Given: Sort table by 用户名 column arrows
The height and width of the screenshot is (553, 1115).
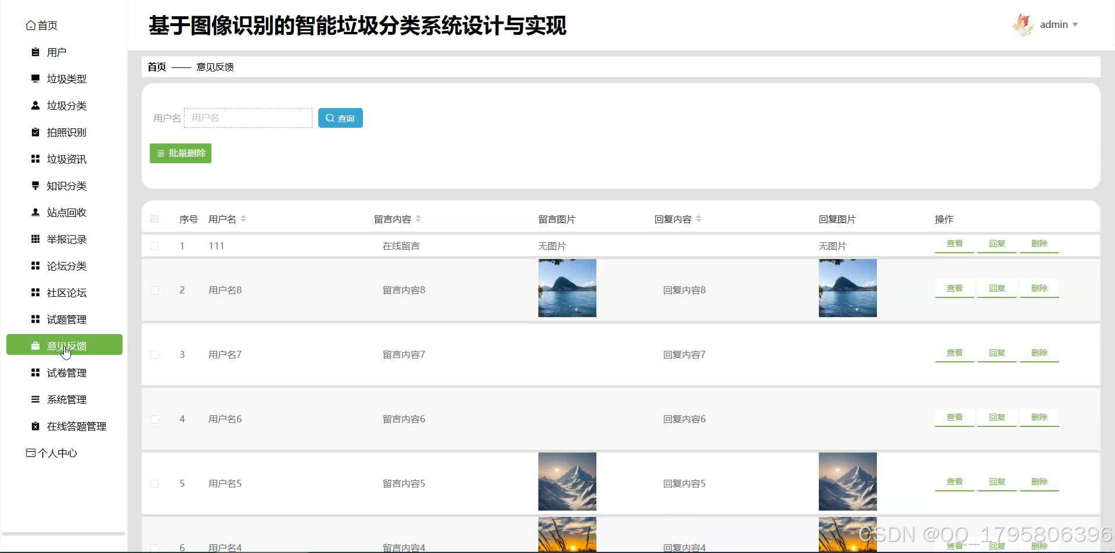Looking at the screenshot, I should tap(243, 218).
